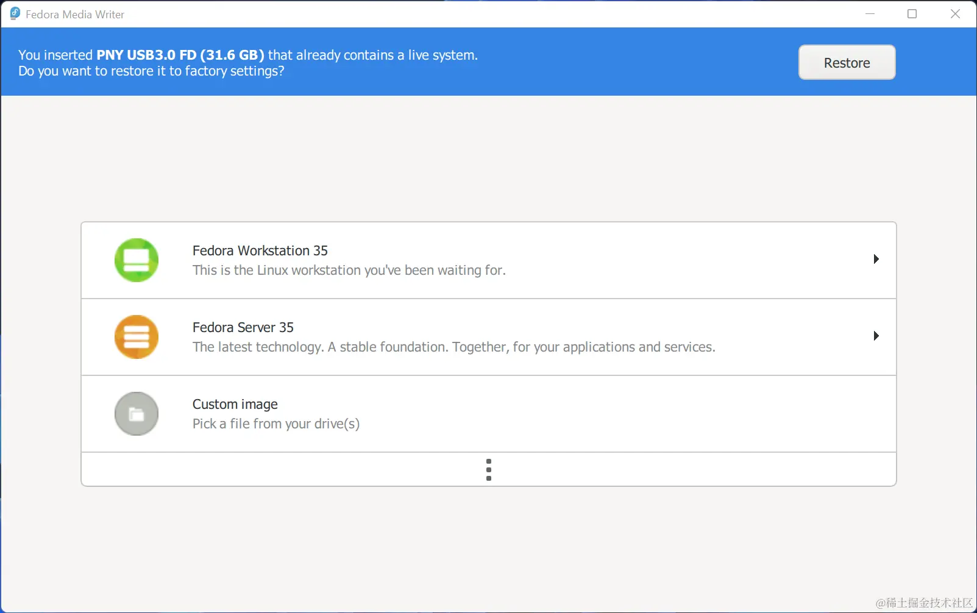This screenshot has height=613, width=977.
Task: Click "The latest technology" server description
Action: tap(454, 347)
